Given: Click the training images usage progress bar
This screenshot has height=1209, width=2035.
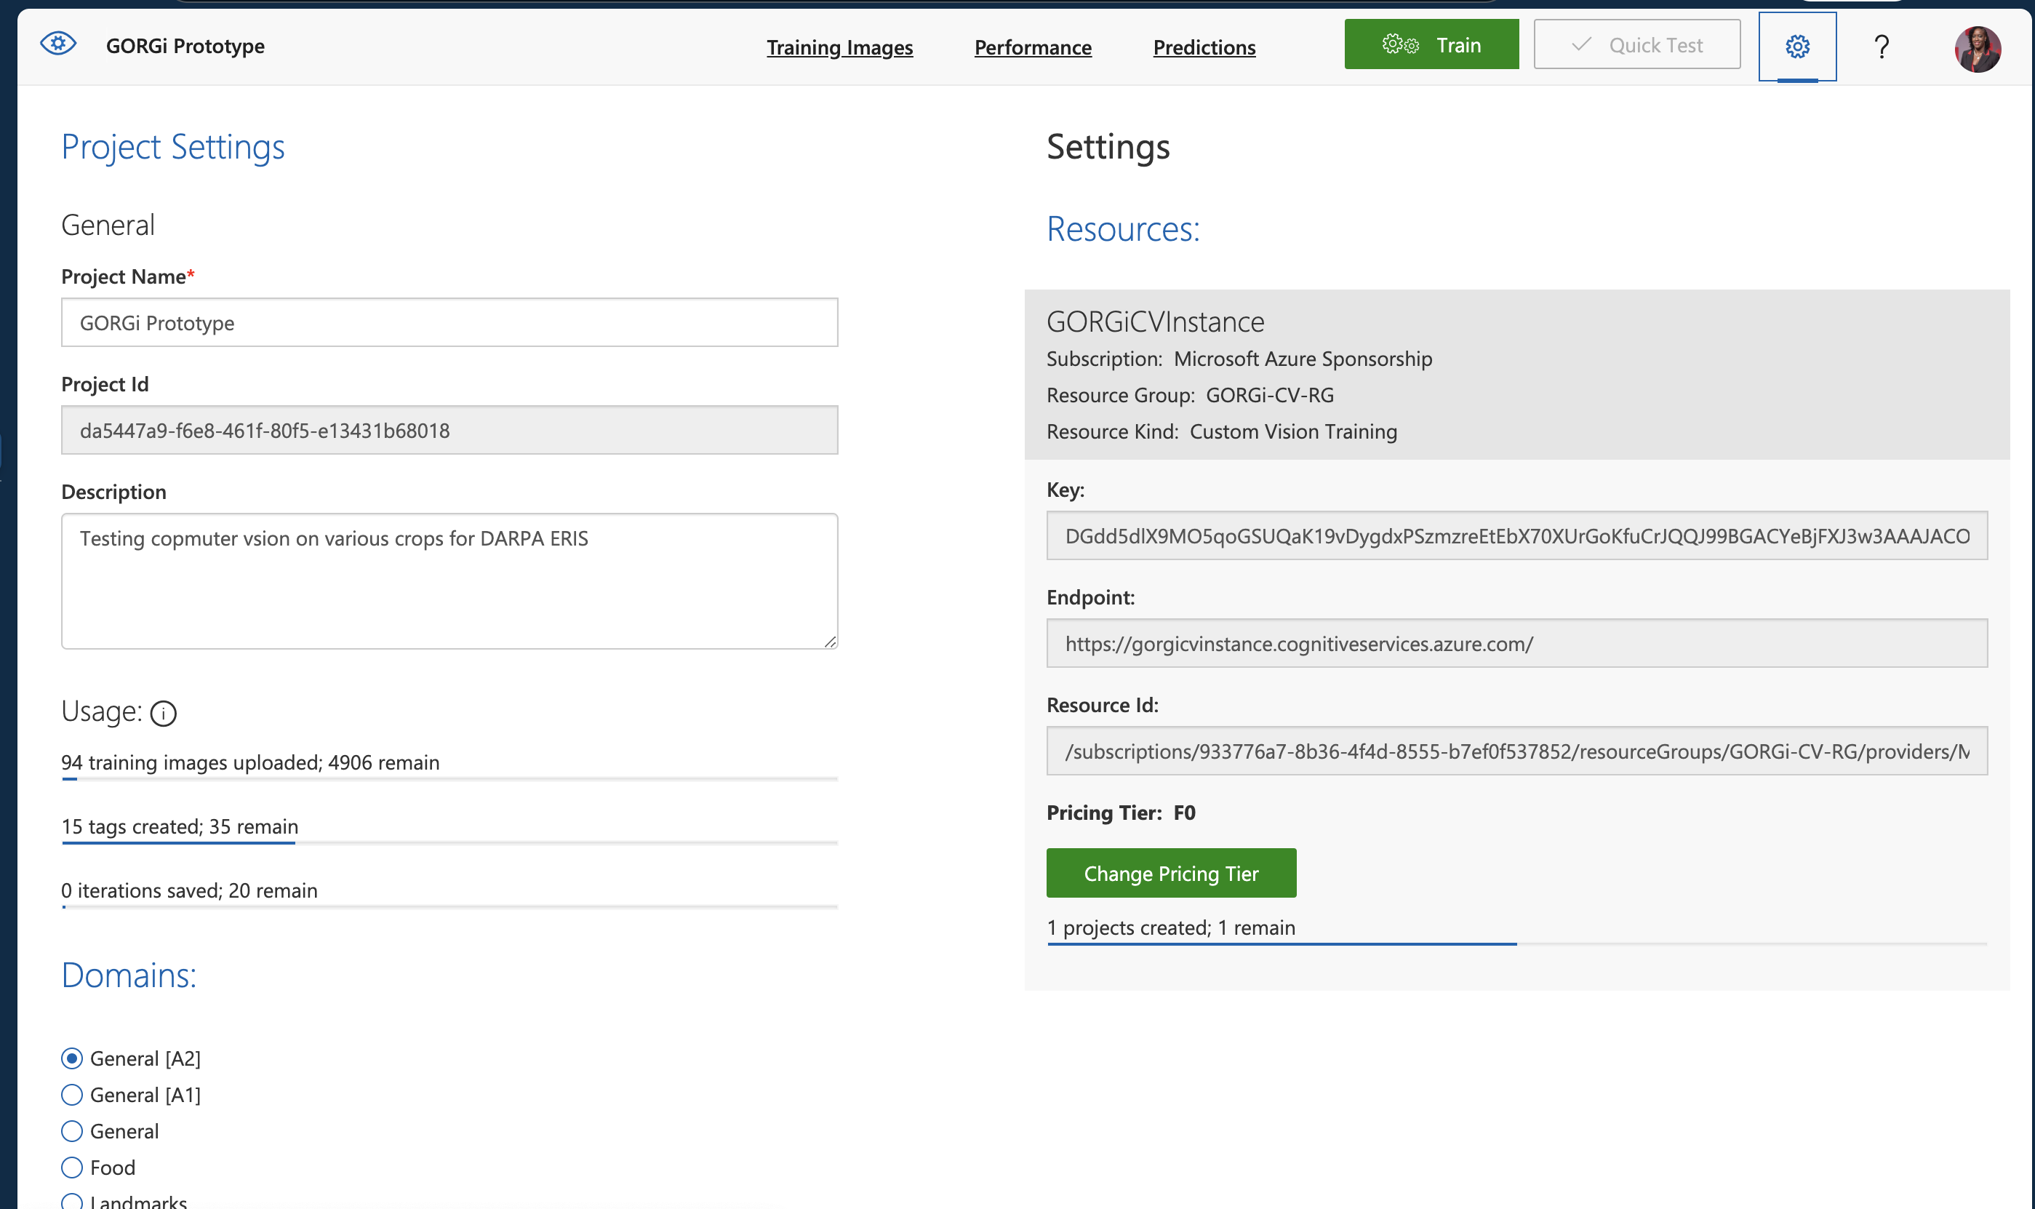Looking at the screenshot, I should 449,780.
